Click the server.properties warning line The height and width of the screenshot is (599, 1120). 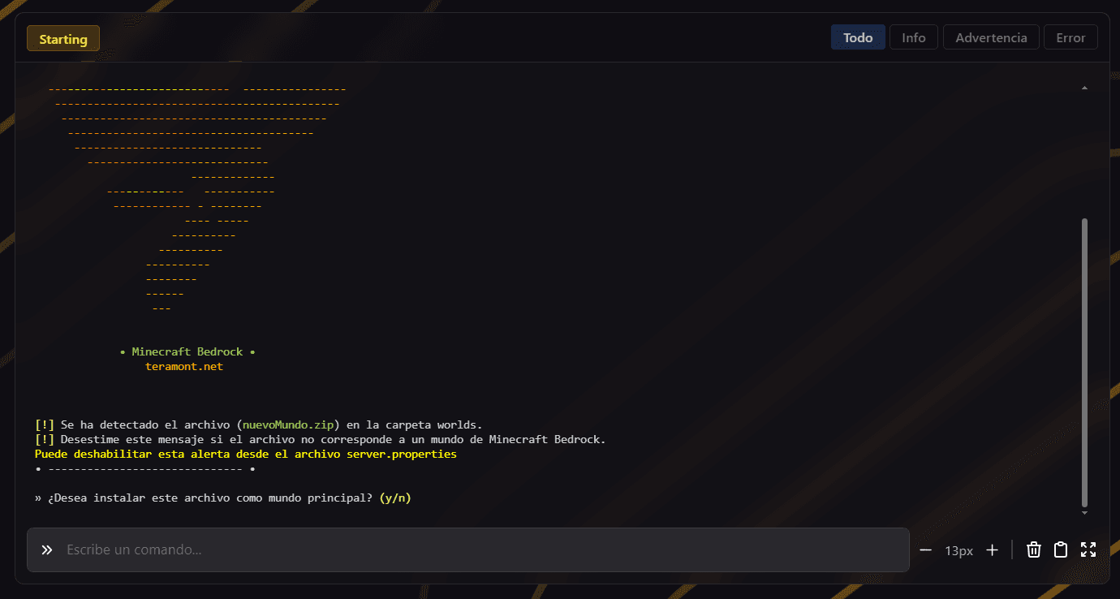[x=246, y=455]
